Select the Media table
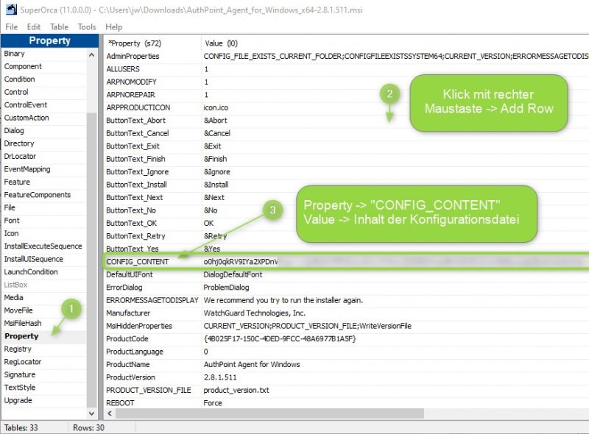Image resolution: width=589 pixels, height=434 pixels. (x=18, y=297)
